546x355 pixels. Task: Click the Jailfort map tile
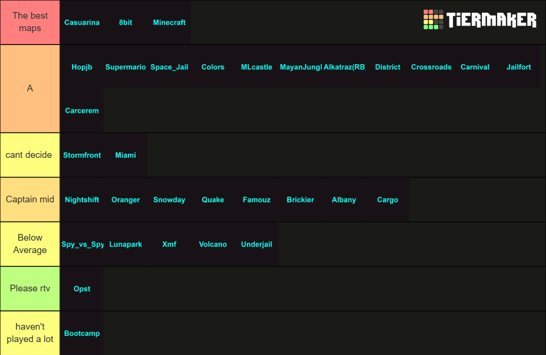click(519, 67)
